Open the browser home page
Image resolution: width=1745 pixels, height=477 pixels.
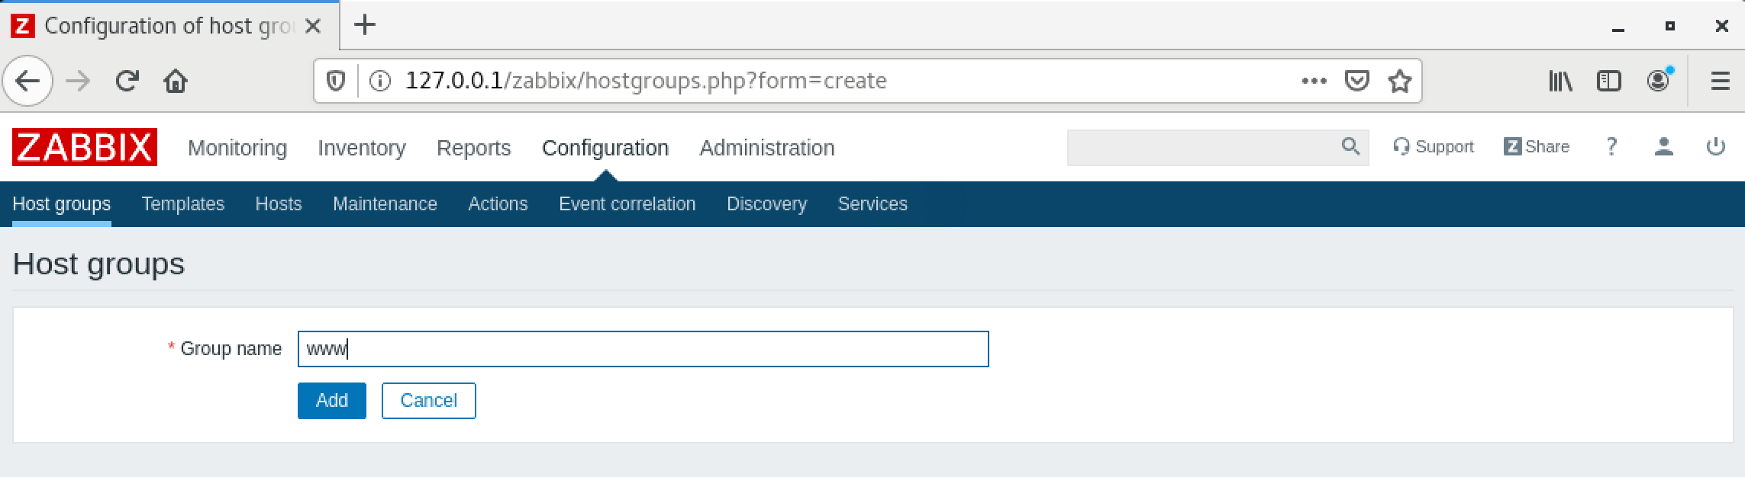176,81
